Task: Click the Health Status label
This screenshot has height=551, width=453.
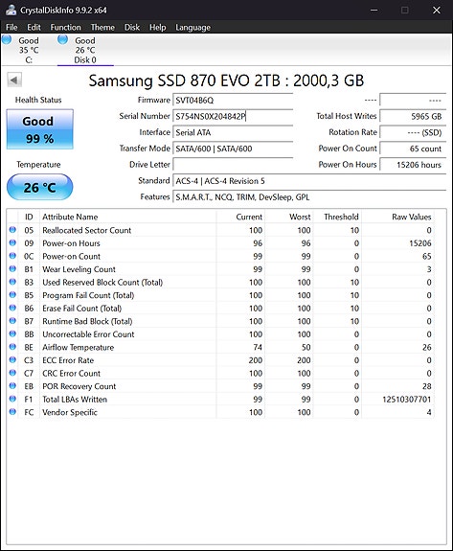Action: point(38,100)
